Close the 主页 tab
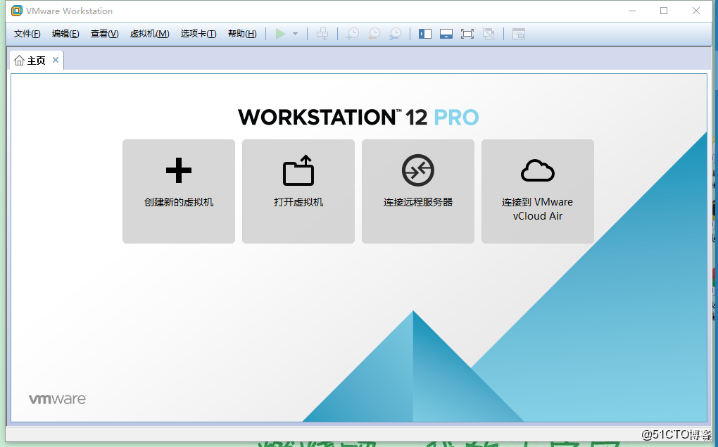The height and width of the screenshot is (447, 718). pyautogui.click(x=56, y=60)
